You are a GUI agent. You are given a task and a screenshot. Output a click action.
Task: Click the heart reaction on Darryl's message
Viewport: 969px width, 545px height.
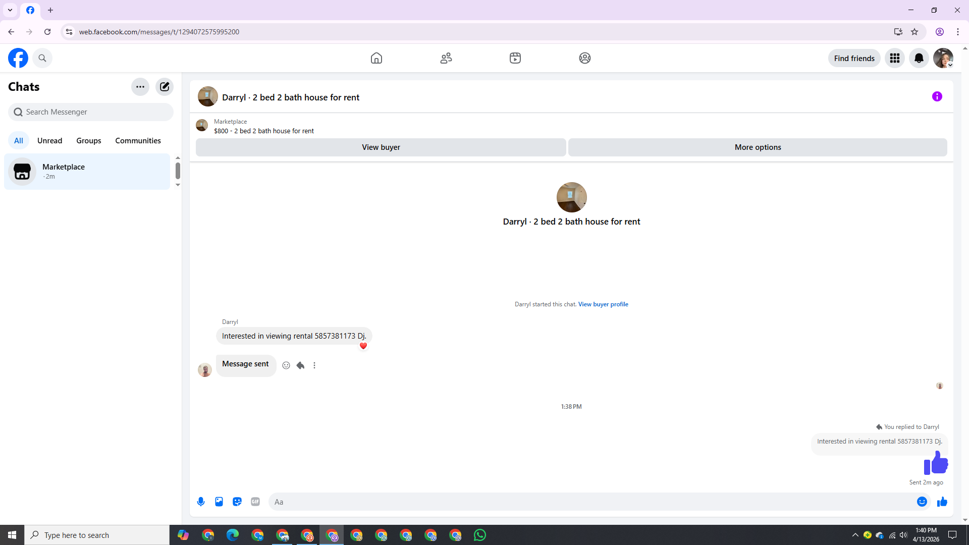(x=363, y=346)
